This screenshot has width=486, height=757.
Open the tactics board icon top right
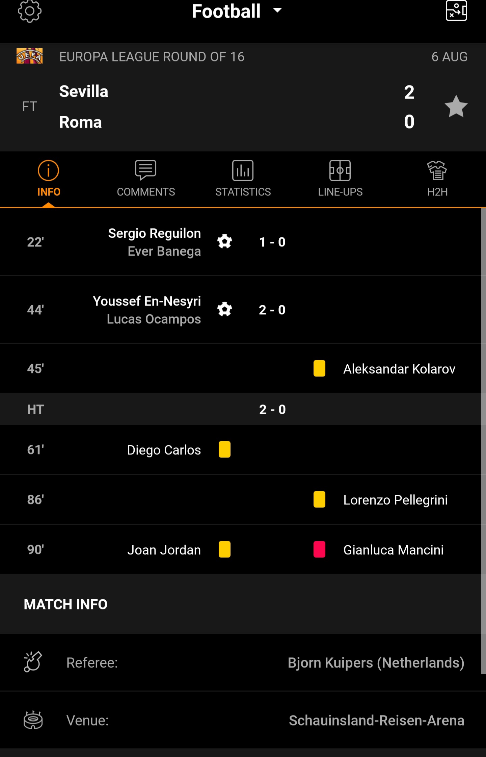point(456,11)
